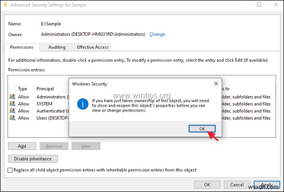Click the View button
Screen dimensions: 284x192
pyautogui.click(x=86, y=146)
